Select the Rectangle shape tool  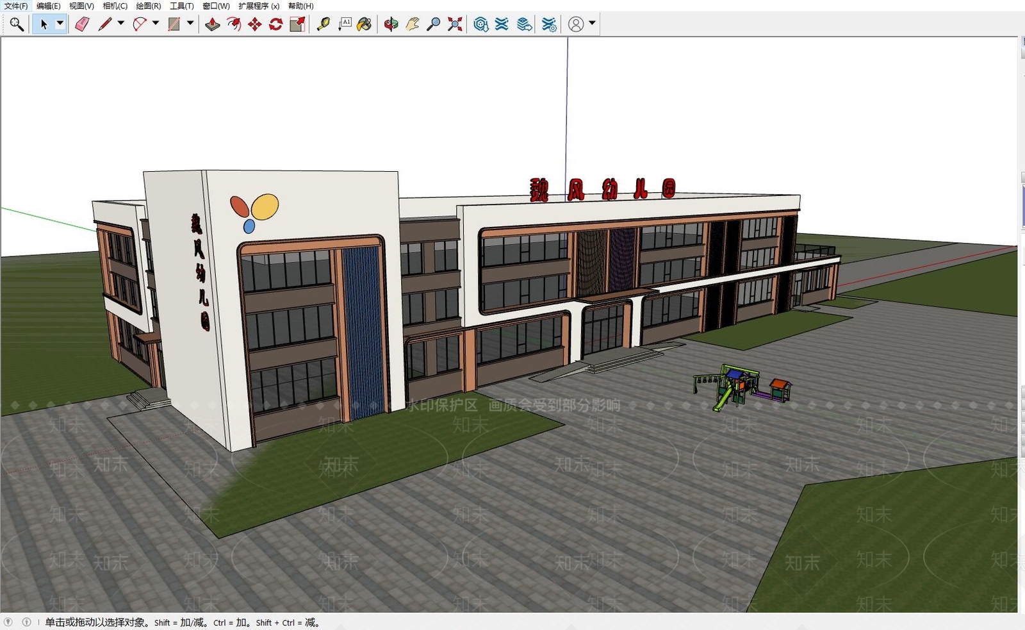pos(174,24)
